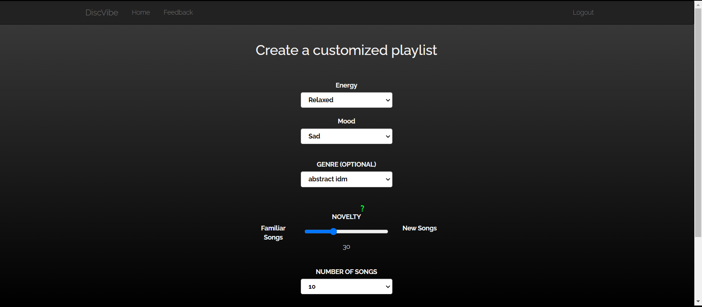This screenshot has height=307, width=702.
Task: Open the Mood dropdown showing Sad
Action: 346,136
